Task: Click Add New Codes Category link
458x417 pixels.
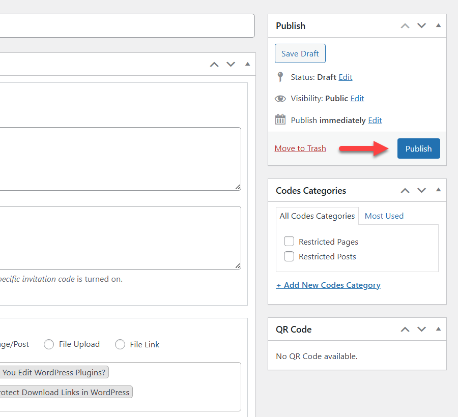Action: 328,285
